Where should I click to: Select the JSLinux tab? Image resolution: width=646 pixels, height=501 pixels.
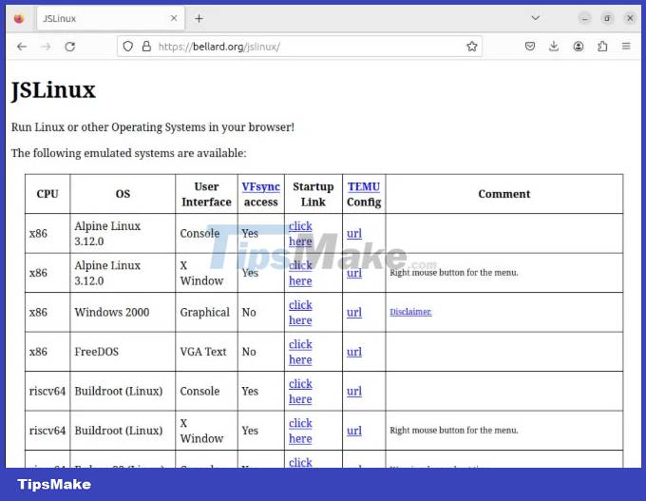[x=110, y=19]
